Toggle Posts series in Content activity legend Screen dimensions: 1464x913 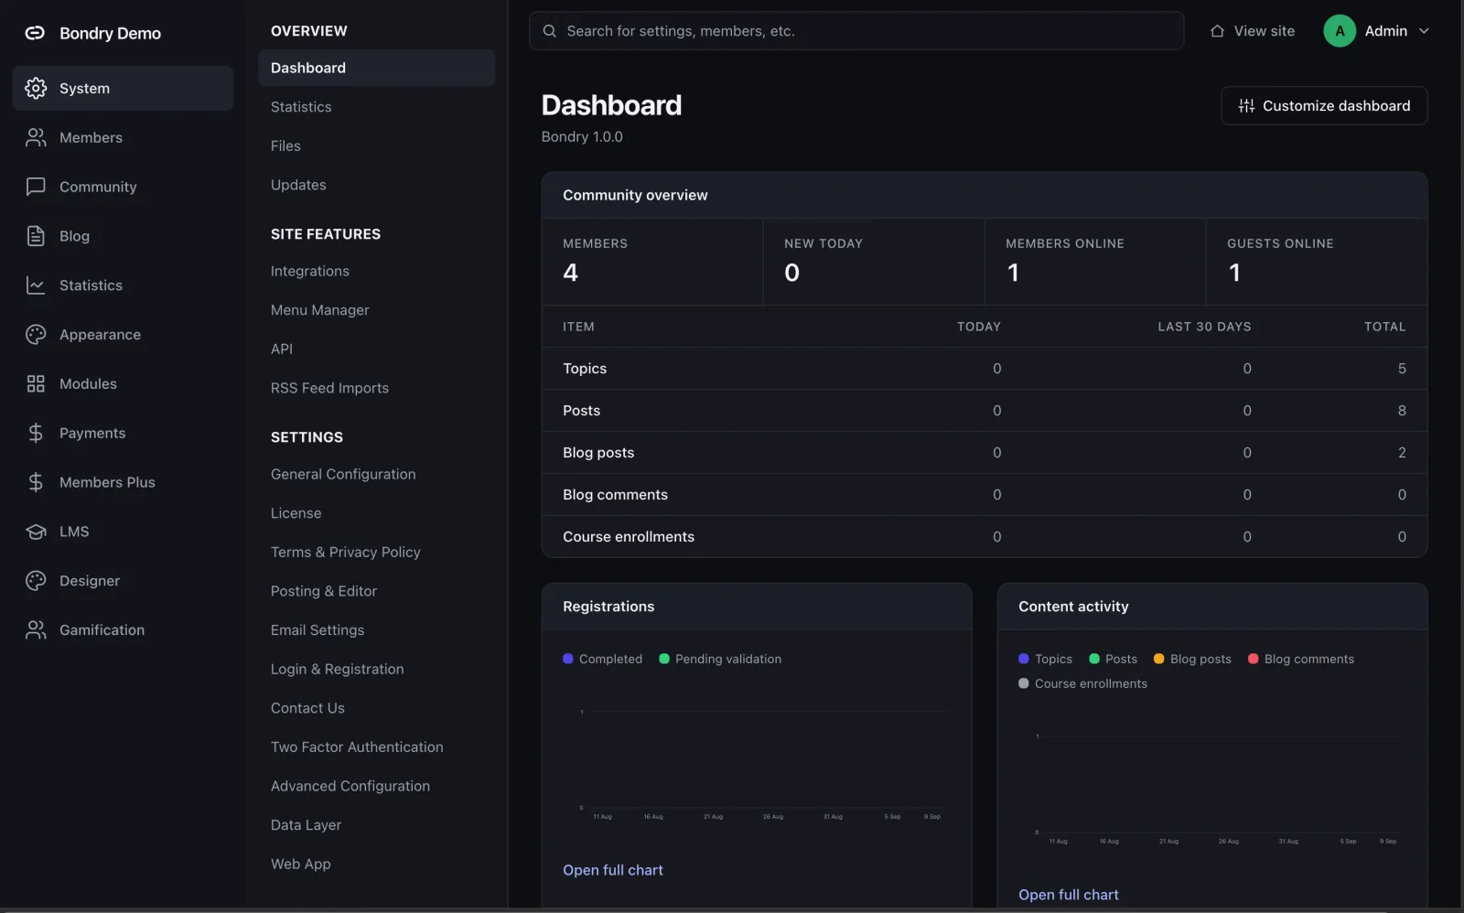click(1113, 659)
